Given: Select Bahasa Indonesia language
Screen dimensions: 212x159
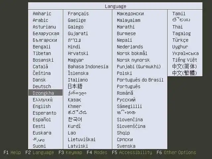Looking at the screenshot, I should 88,67.
